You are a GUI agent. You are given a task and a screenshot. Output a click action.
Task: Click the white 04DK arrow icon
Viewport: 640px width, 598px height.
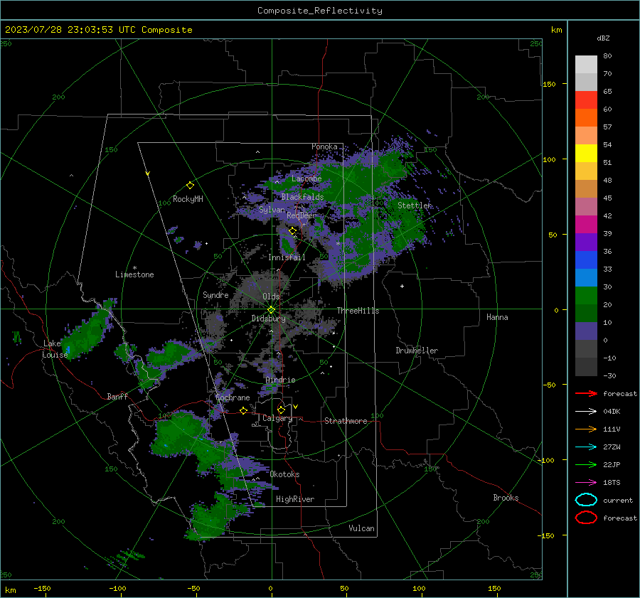[586, 411]
